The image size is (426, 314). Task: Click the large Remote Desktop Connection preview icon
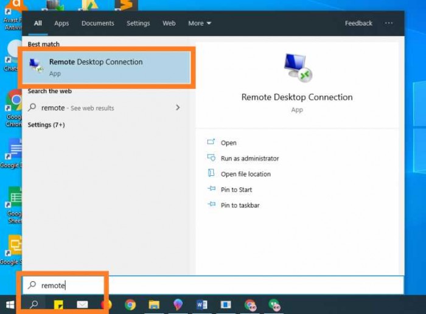click(298, 68)
